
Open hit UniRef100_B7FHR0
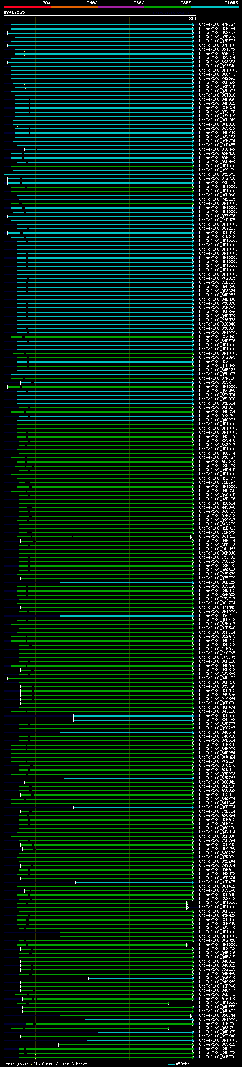coord(217,45)
